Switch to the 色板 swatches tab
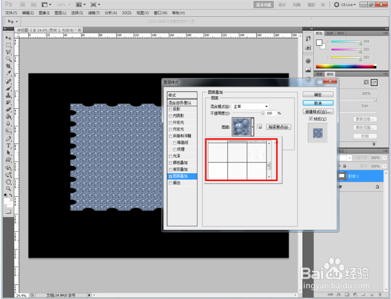 pos(330,33)
